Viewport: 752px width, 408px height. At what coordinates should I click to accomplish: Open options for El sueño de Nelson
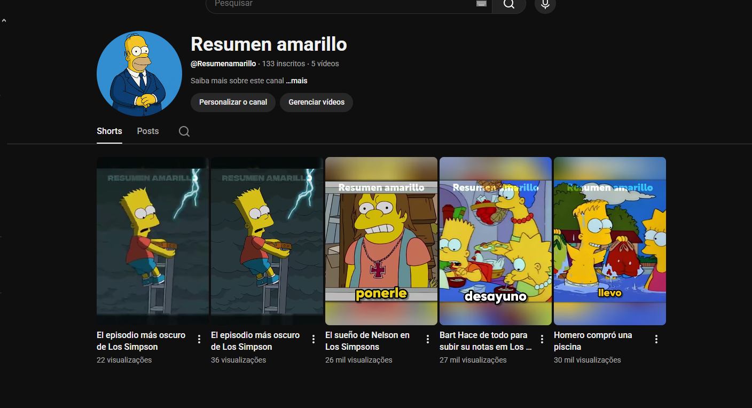tap(428, 339)
